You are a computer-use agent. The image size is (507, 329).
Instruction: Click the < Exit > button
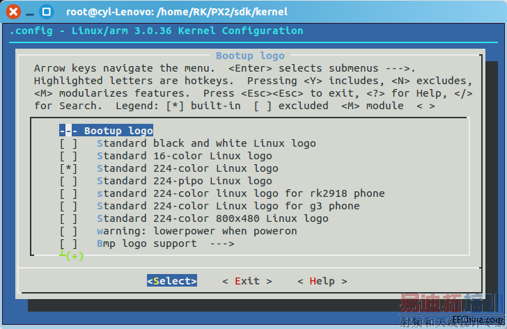[247, 281]
